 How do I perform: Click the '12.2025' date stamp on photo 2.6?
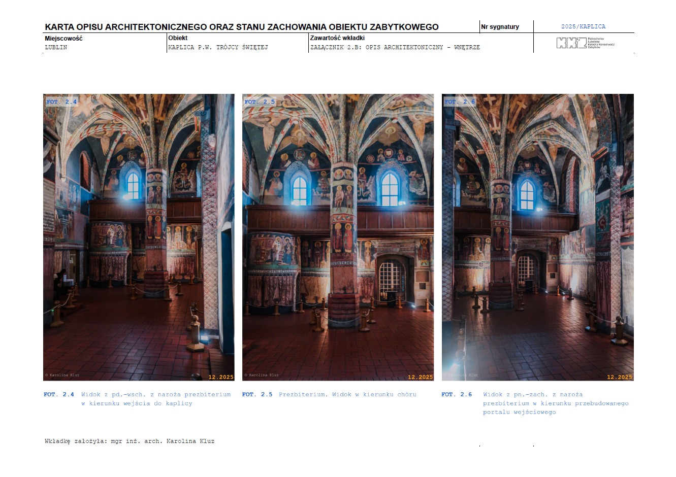pyautogui.click(x=620, y=377)
